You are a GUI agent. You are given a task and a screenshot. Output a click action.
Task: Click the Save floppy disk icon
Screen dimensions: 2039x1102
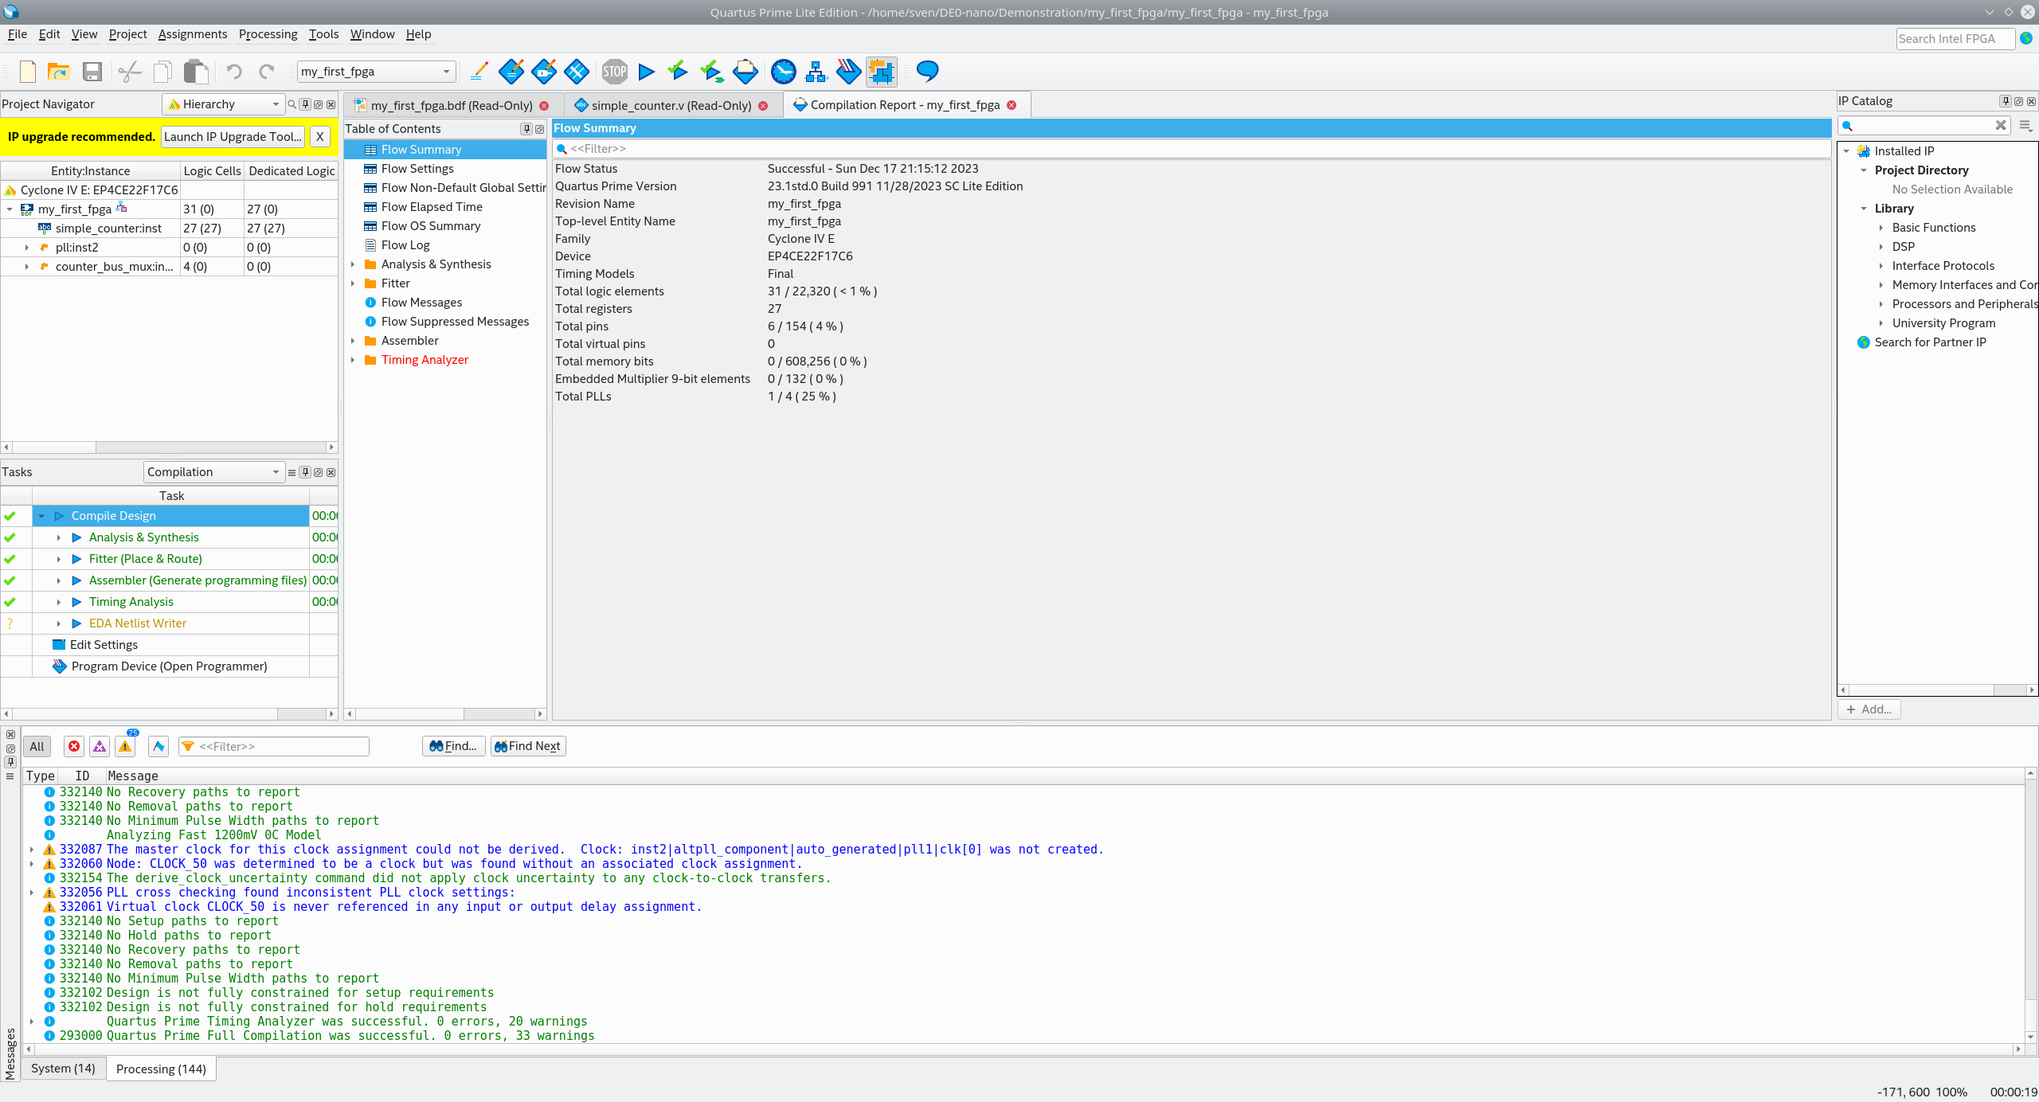(x=92, y=72)
